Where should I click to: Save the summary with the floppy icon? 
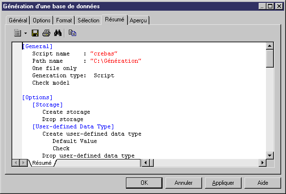pyautogui.click(x=35, y=33)
